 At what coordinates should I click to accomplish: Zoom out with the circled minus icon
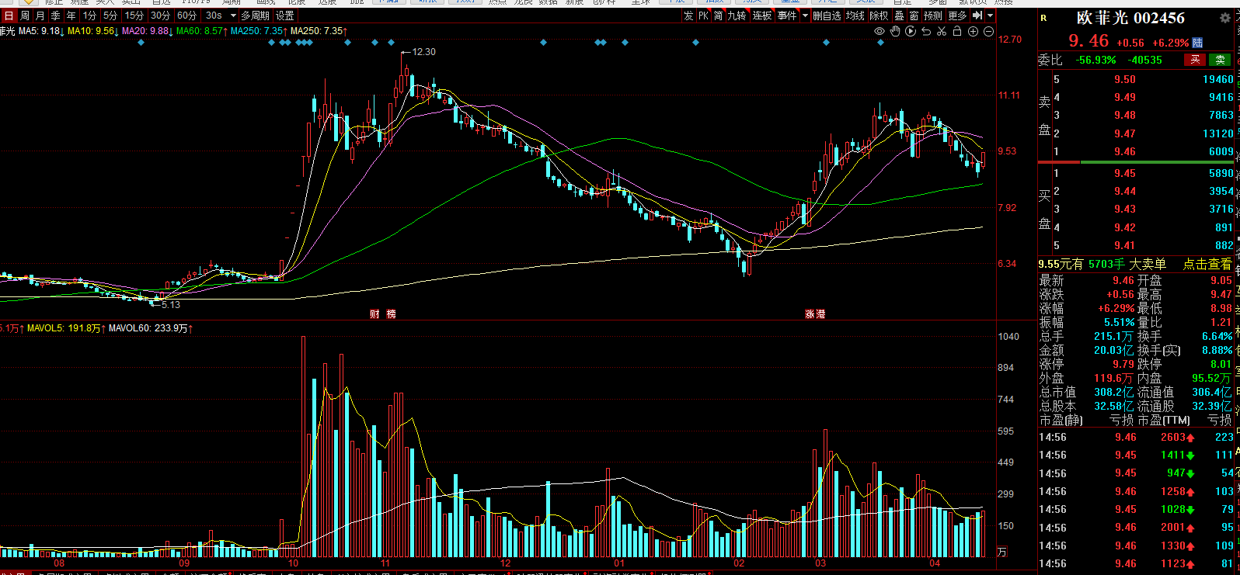coord(988,31)
